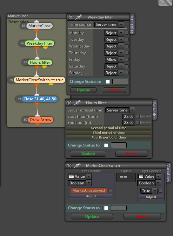Click the End hour 23:00 field
Screen dimensions: 173x236
point(129,123)
